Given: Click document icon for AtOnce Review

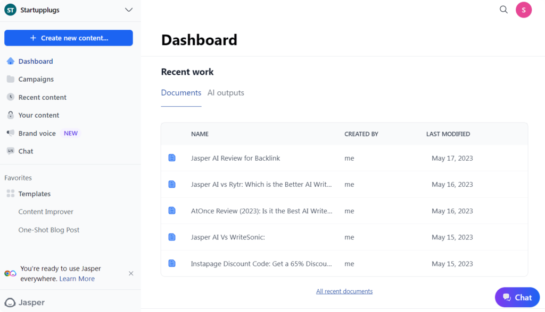Looking at the screenshot, I should 172,211.
